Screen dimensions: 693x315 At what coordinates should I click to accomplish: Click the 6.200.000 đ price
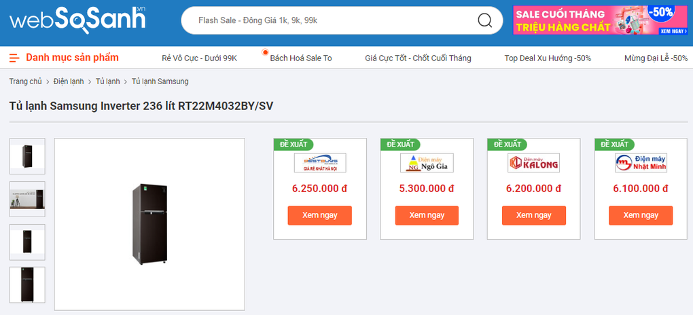[533, 189]
